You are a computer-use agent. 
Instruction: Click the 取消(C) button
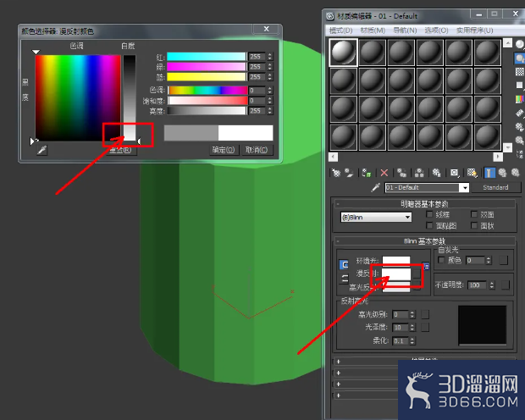click(257, 150)
